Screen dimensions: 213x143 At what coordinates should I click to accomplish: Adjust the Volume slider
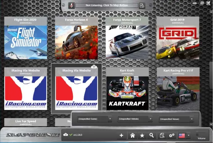pos(201,134)
